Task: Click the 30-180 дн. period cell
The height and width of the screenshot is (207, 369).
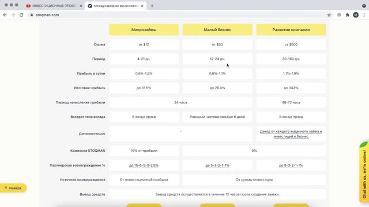Action: click(x=291, y=59)
